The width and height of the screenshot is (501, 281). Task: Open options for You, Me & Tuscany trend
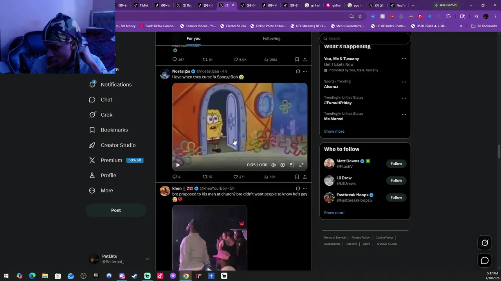(x=404, y=59)
